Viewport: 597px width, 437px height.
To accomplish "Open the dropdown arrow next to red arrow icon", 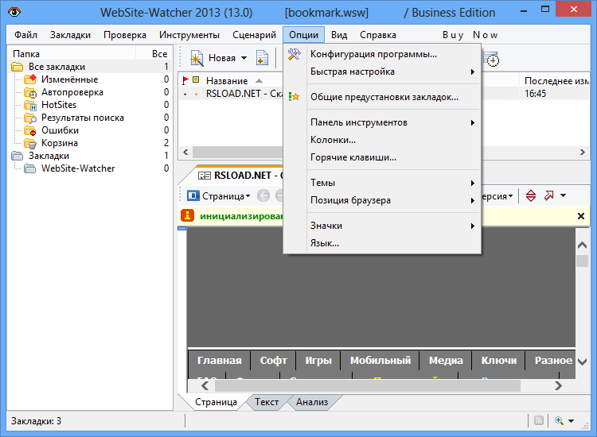I will click(x=563, y=195).
